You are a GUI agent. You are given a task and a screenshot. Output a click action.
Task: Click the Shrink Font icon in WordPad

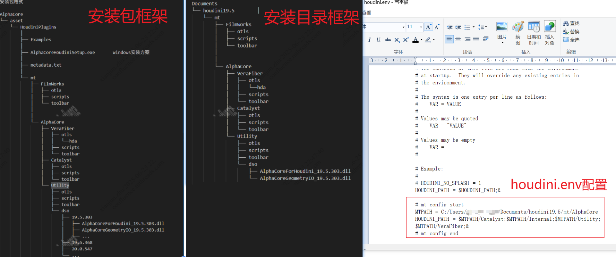tap(437, 27)
